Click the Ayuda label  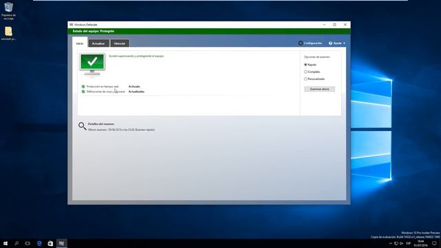[x=337, y=43]
